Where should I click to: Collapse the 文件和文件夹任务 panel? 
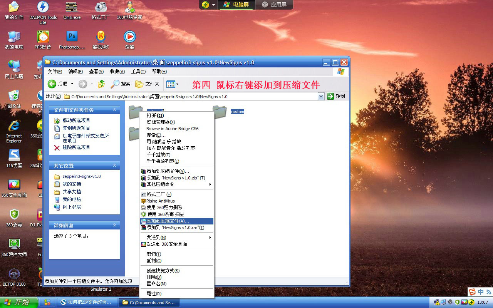pyautogui.click(x=114, y=110)
